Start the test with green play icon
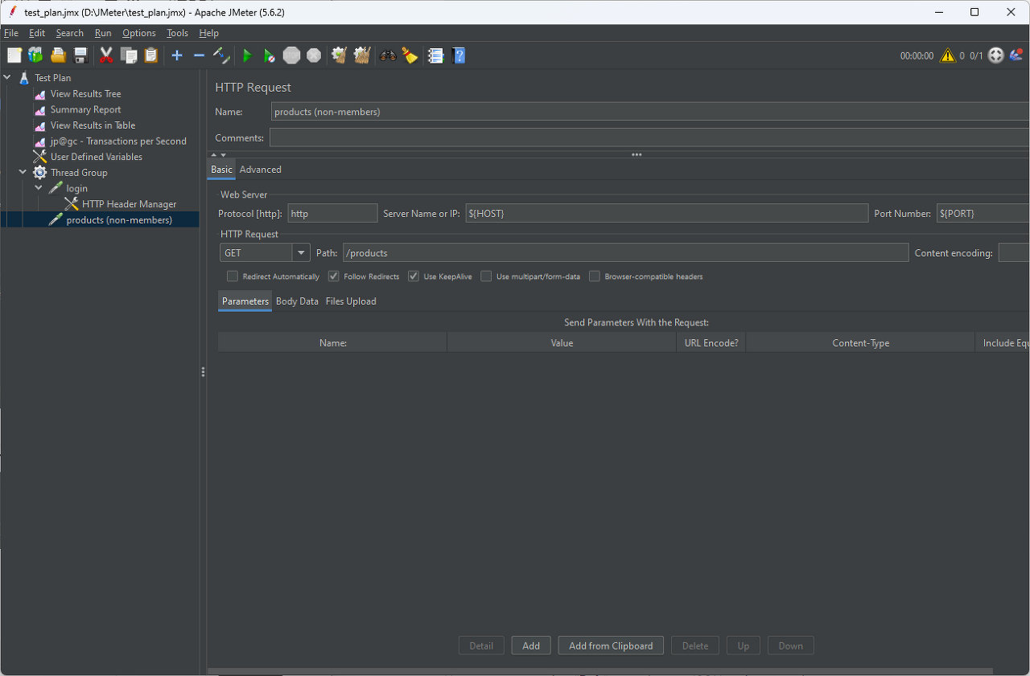Viewport: 1030px width, 676px height. click(x=247, y=55)
